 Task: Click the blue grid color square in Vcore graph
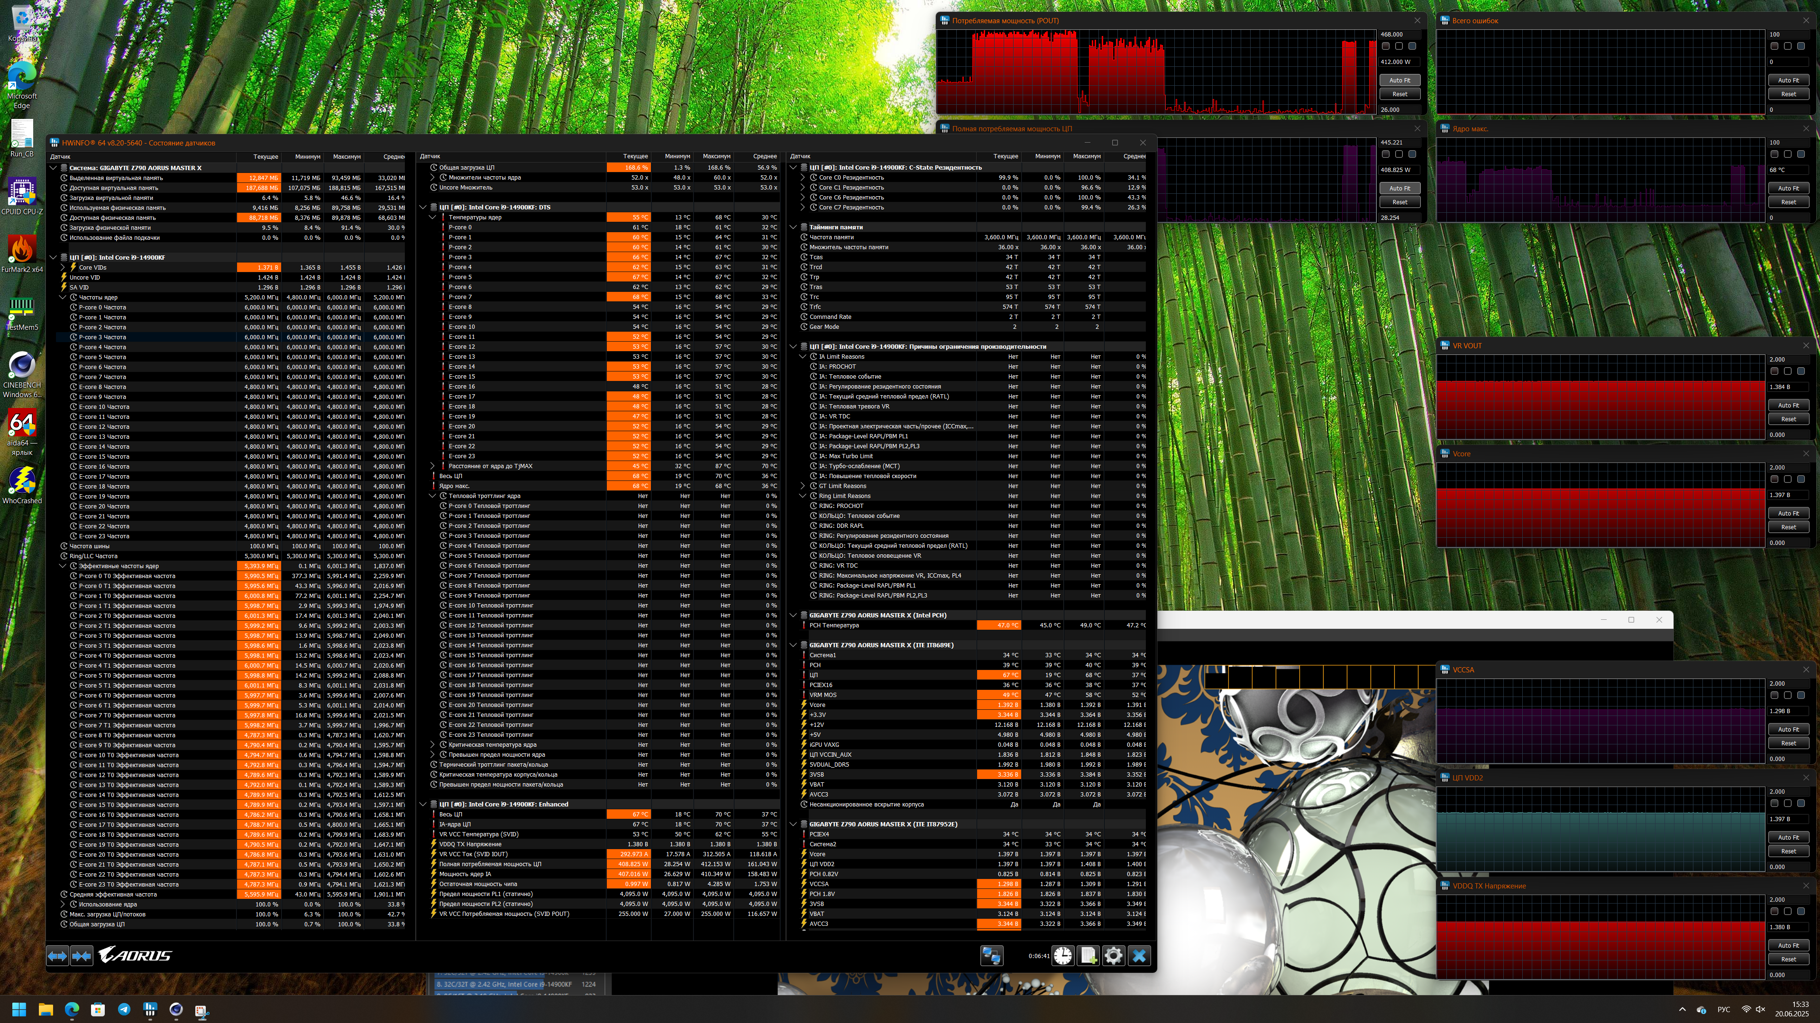point(1801,480)
